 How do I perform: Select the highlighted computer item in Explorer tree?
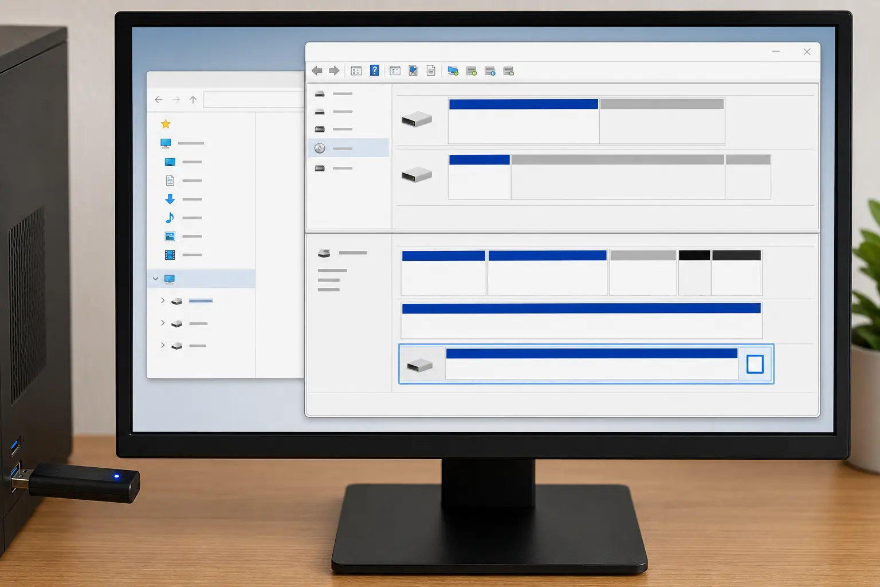pos(201,279)
